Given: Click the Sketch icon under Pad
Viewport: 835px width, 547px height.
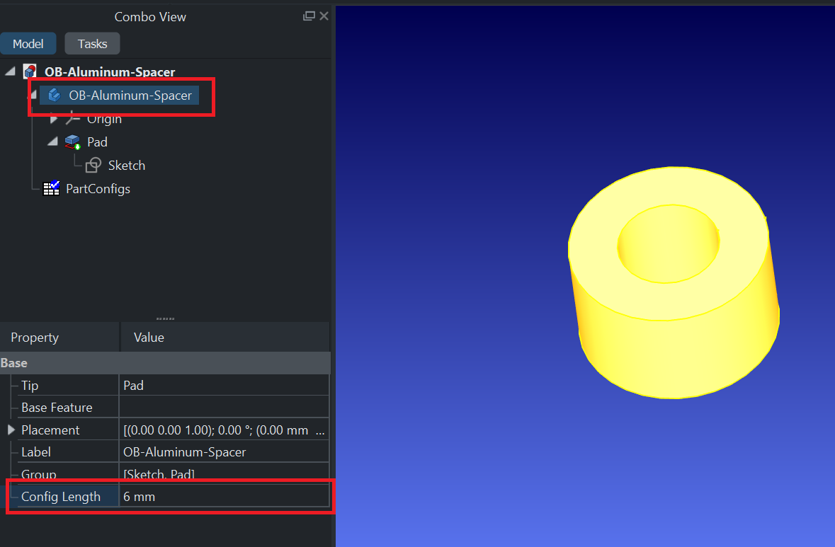Looking at the screenshot, I should (x=93, y=166).
